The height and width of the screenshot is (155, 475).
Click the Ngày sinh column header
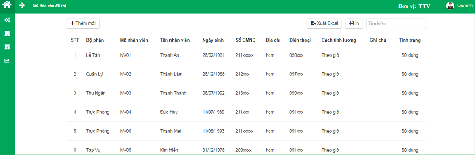(213, 40)
